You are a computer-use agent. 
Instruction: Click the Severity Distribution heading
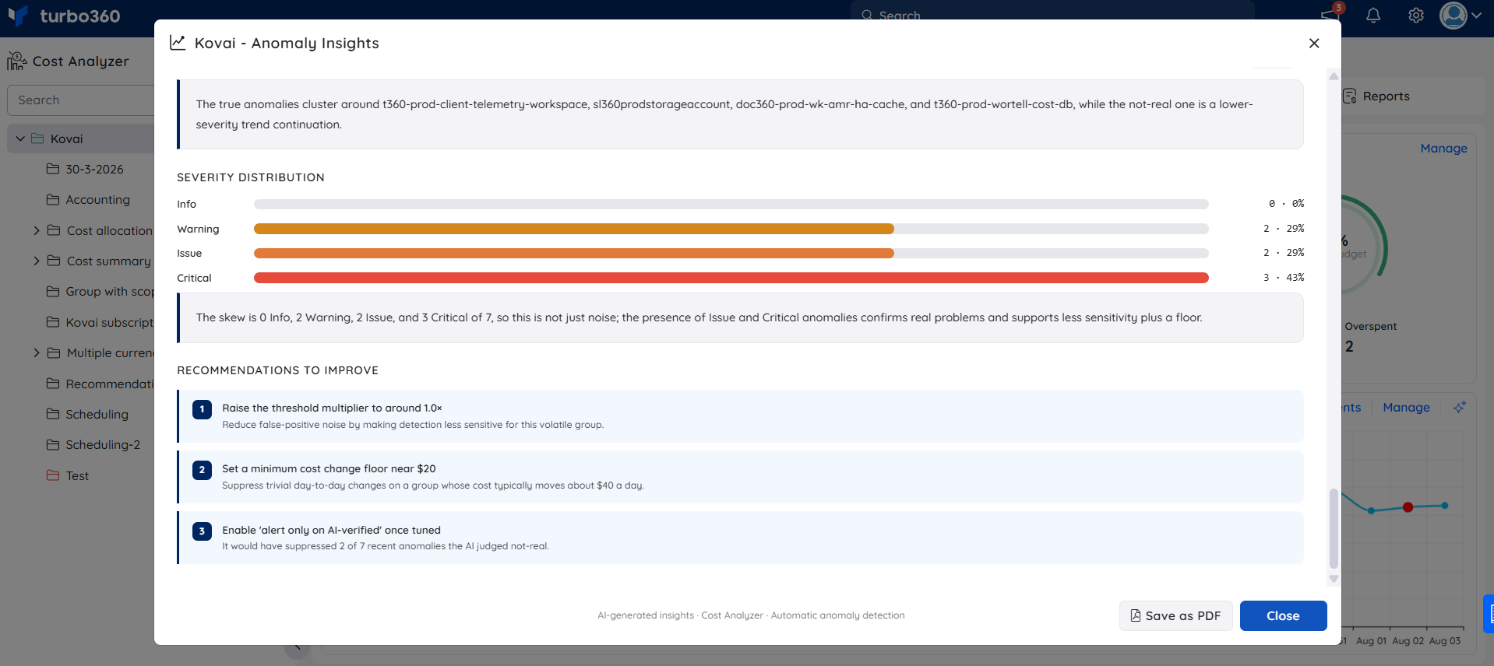251,177
